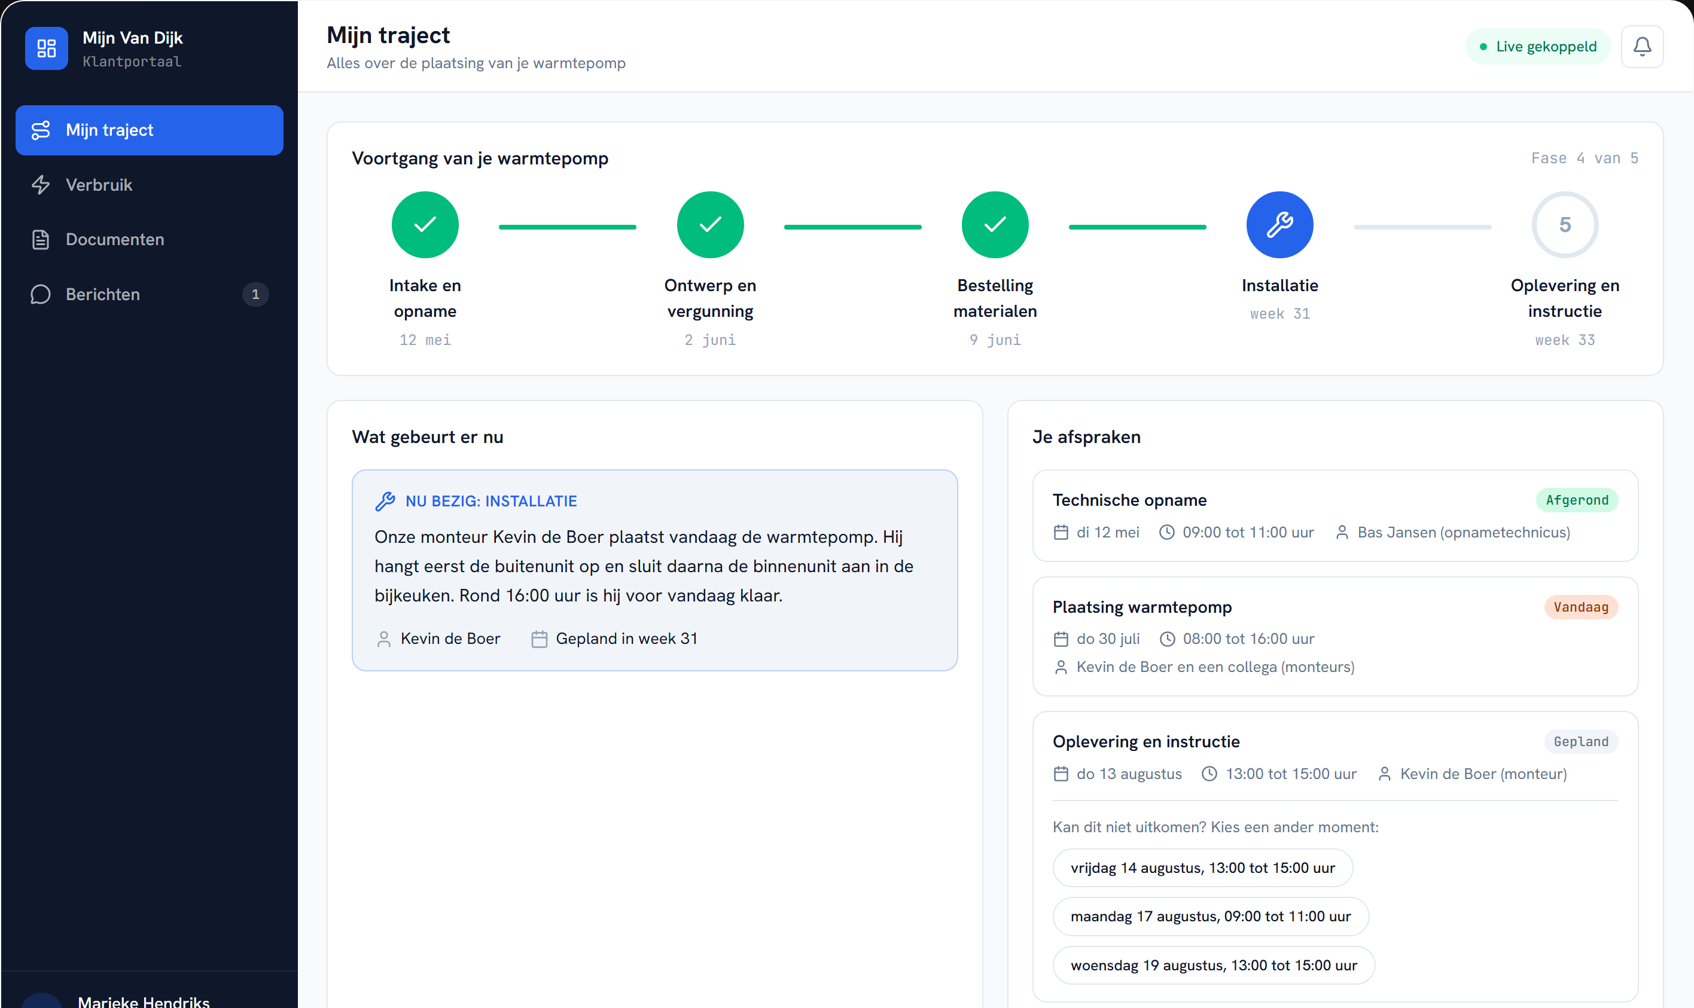This screenshot has width=1694, height=1008.
Task: Open Berichten from the sidebar
Action: [x=150, y=294]
